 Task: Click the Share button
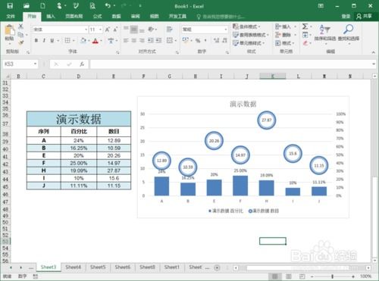(x=364, y=17)
